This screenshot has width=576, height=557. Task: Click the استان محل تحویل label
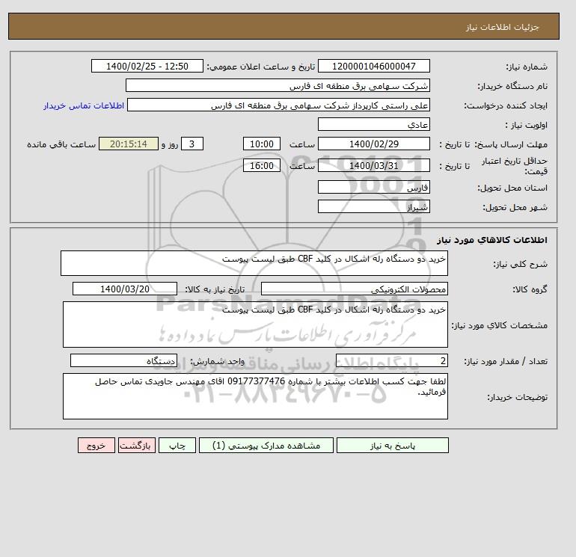click(512, 188)
